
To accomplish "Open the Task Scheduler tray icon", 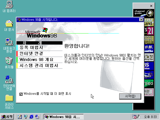I will [134, 117].
